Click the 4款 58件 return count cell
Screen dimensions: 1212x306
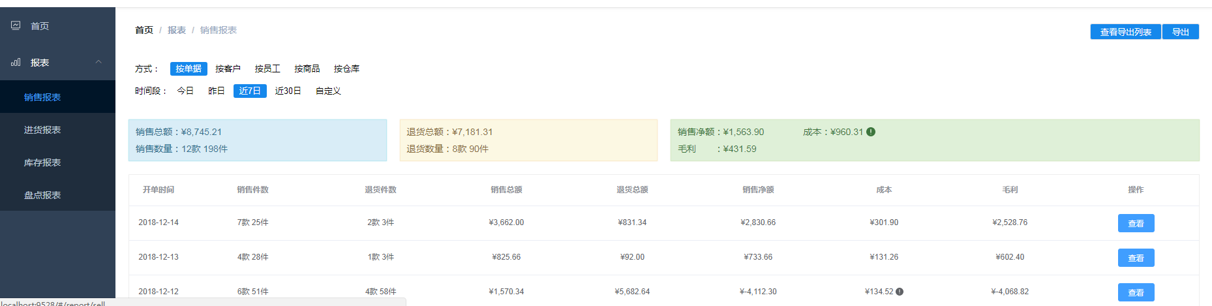tap(380, 292)
